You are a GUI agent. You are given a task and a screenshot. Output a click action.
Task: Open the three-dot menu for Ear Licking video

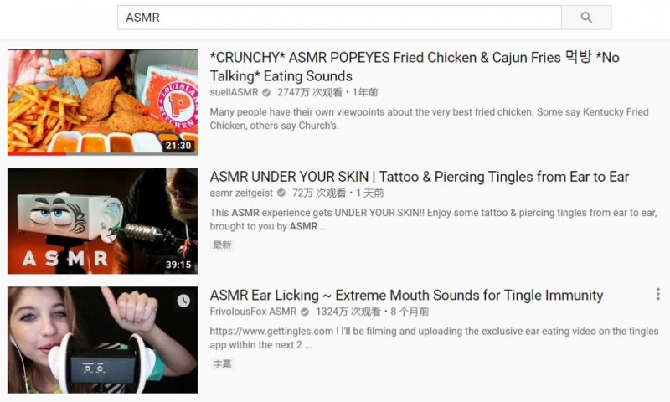658,294
